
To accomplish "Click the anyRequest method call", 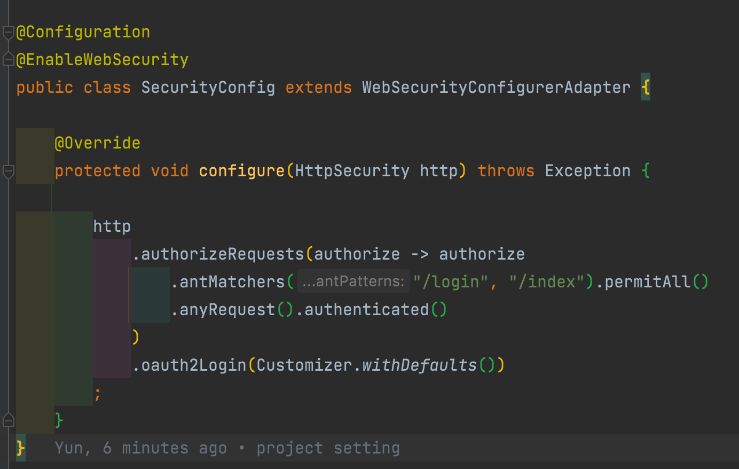I will (x=227, y=310).
